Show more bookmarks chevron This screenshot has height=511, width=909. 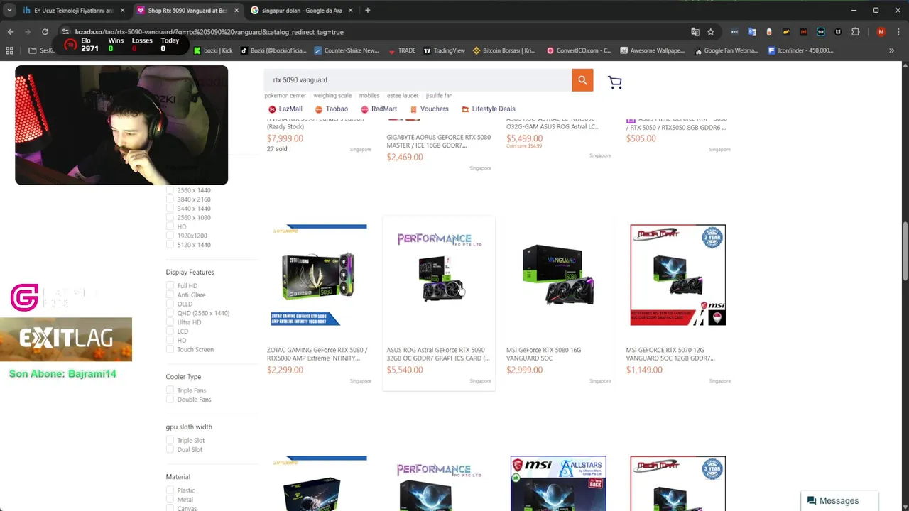point(891,50)
